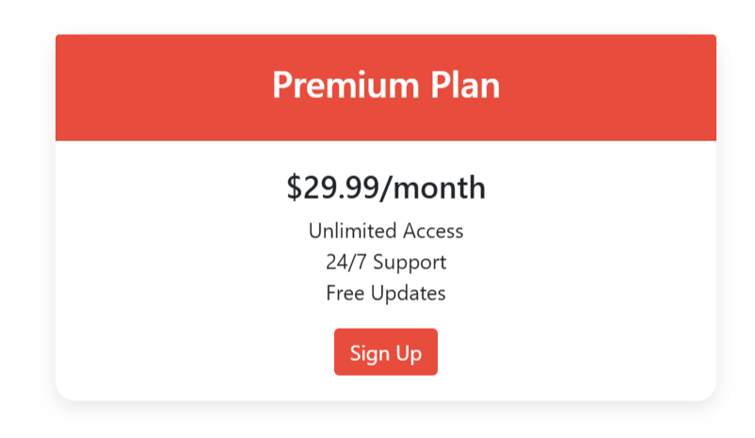Click the dollar sign in the price

294,187
